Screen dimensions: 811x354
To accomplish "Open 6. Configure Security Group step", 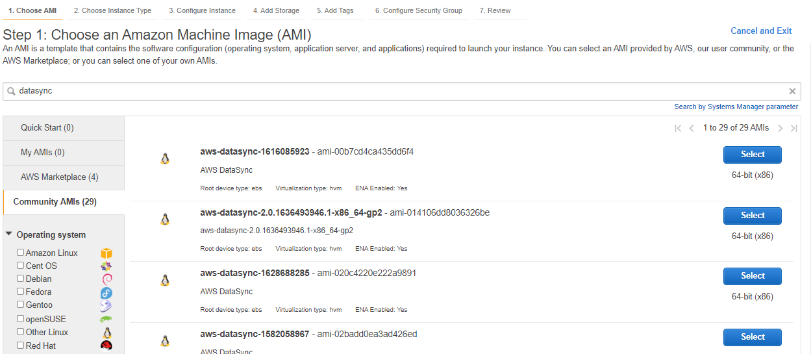I will coord(419,10).
